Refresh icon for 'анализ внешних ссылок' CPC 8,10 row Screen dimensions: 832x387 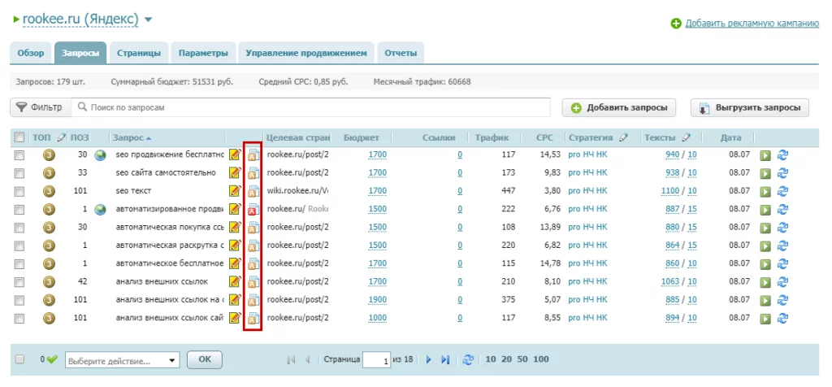[782, 282]
